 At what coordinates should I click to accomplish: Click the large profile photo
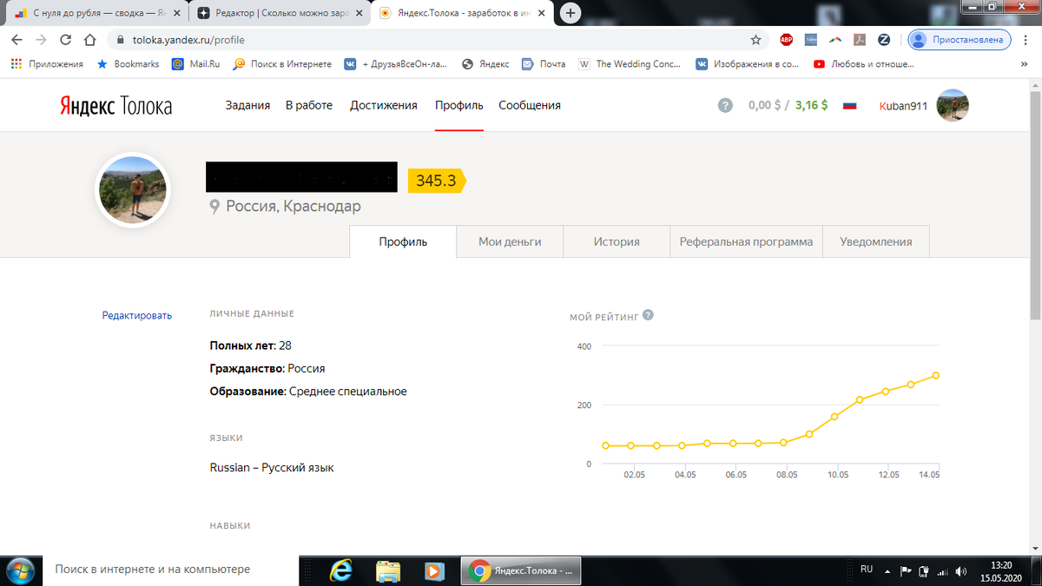133,190
